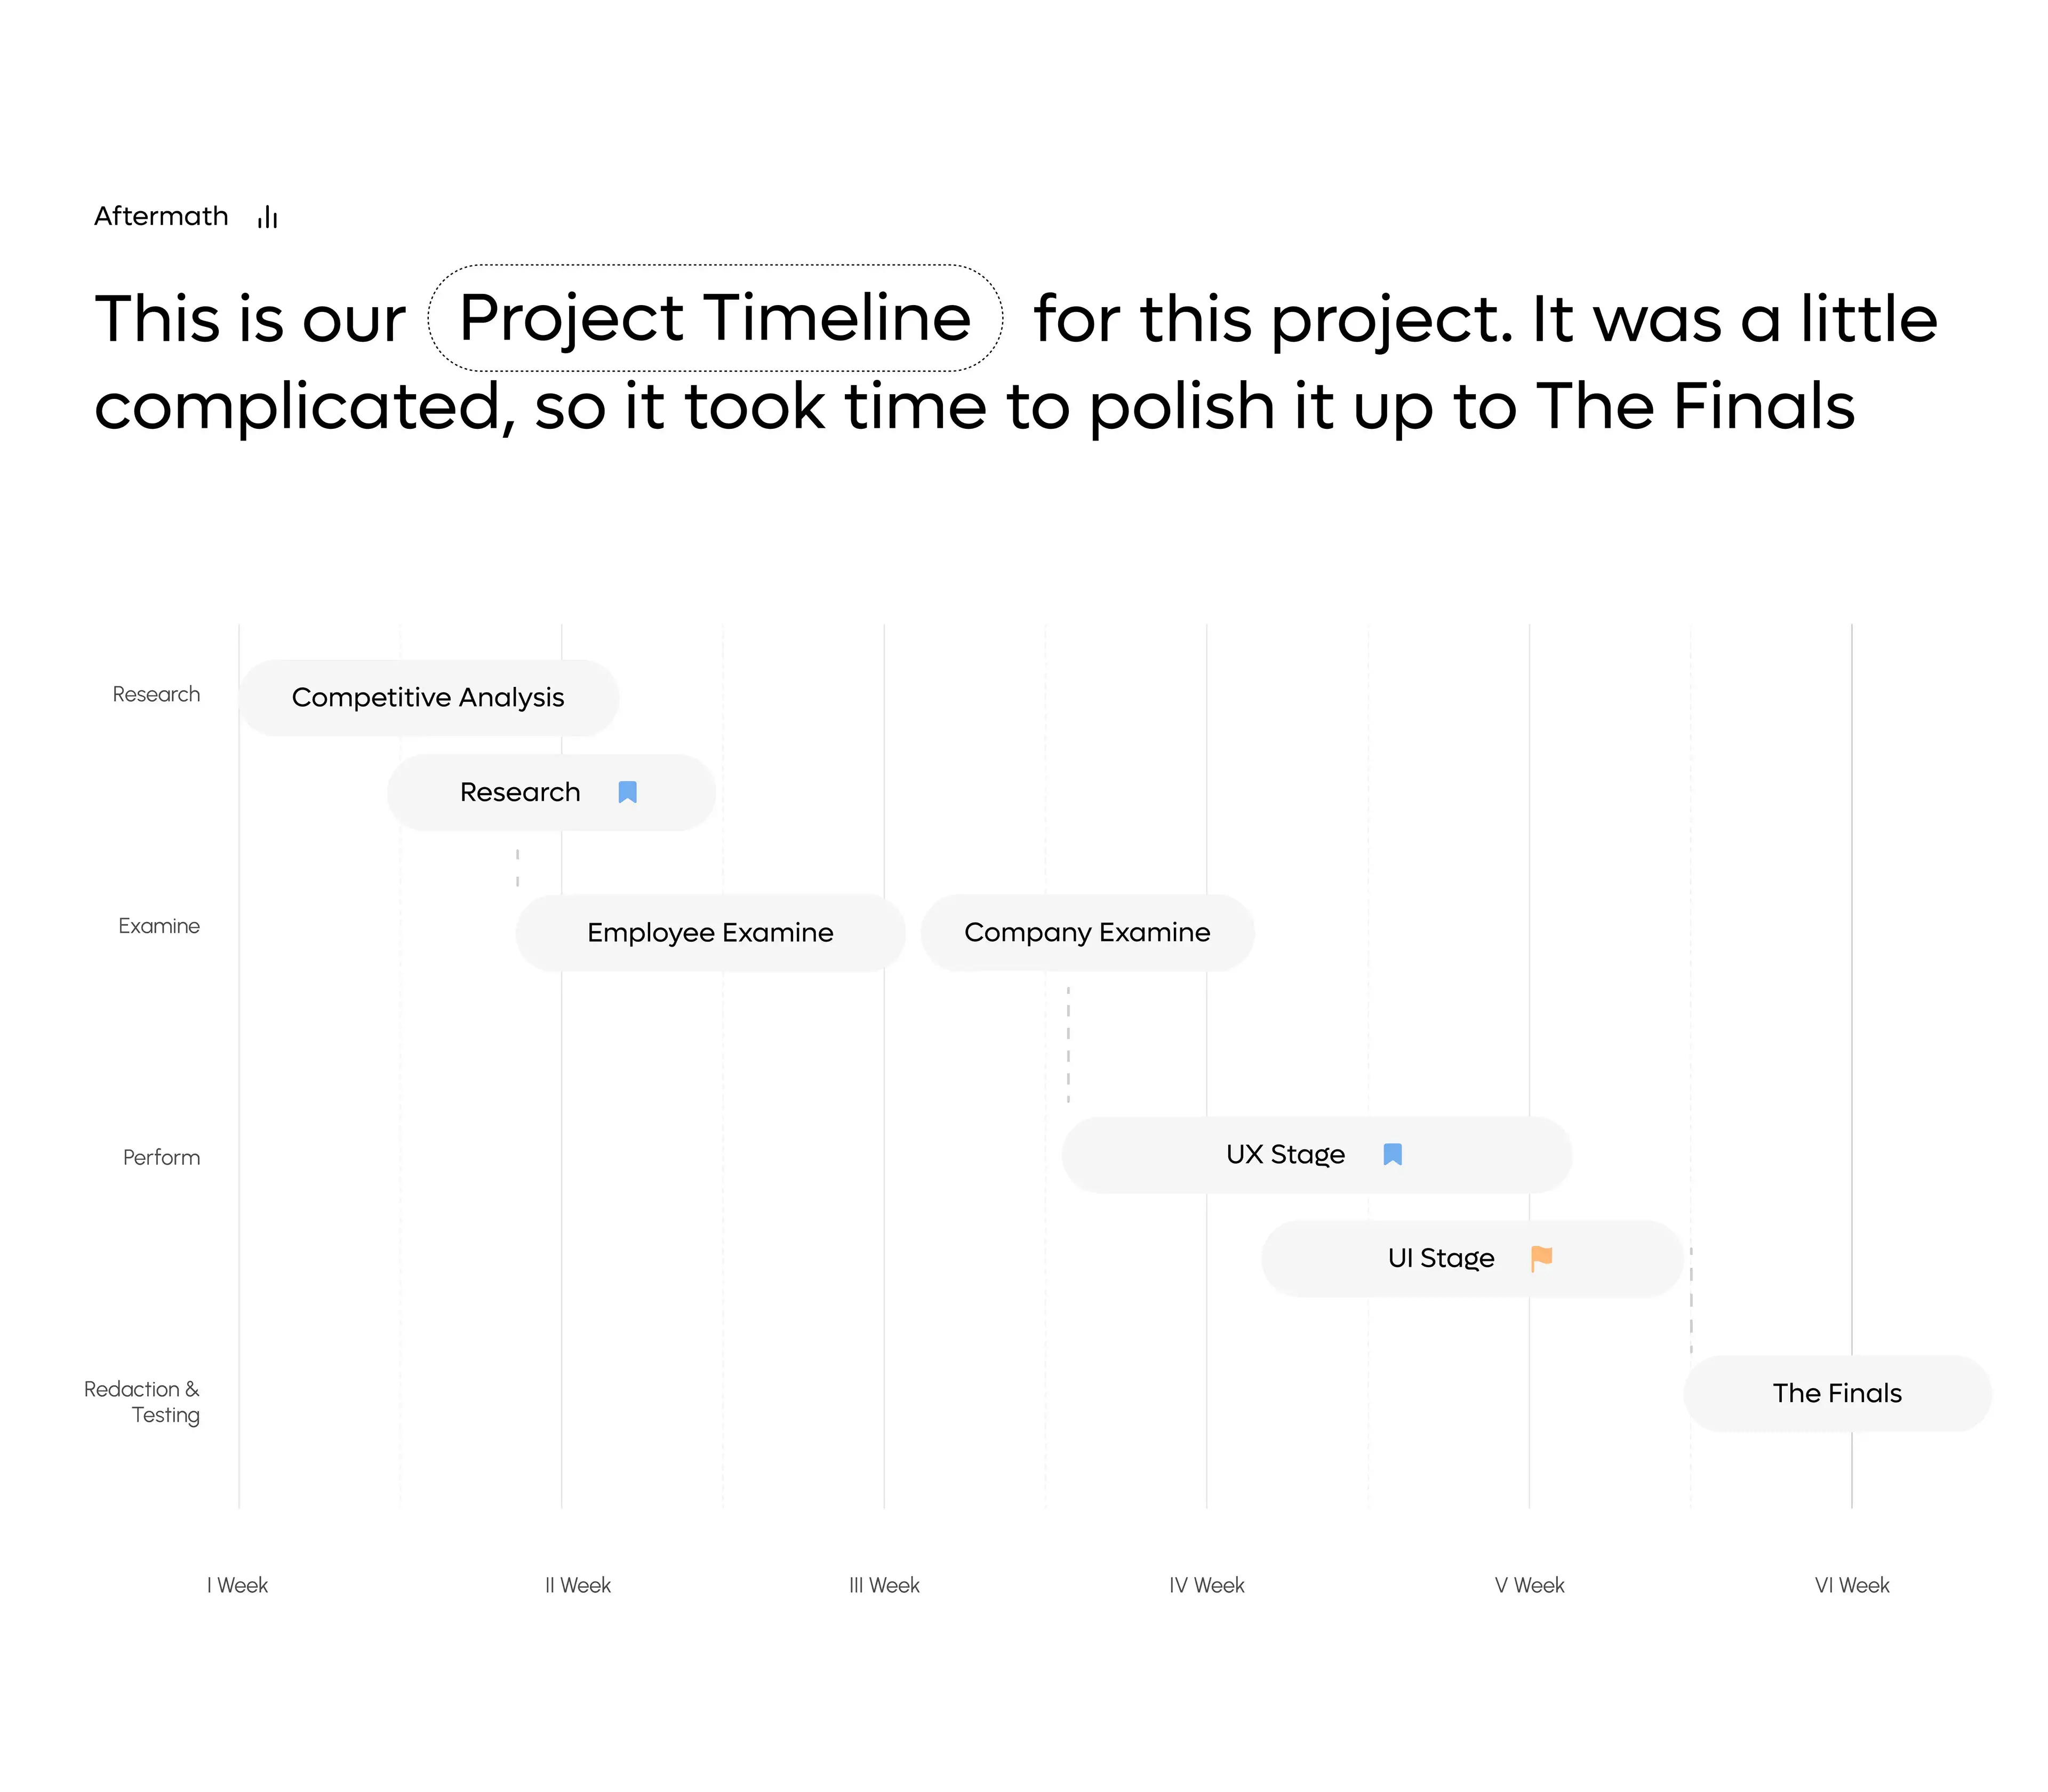
Task: Click the Project Timeline dotted pill label
Action: [x=715, y=318]
